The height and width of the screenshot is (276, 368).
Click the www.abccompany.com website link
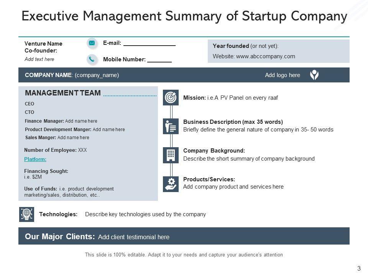(x=266, y=56)
